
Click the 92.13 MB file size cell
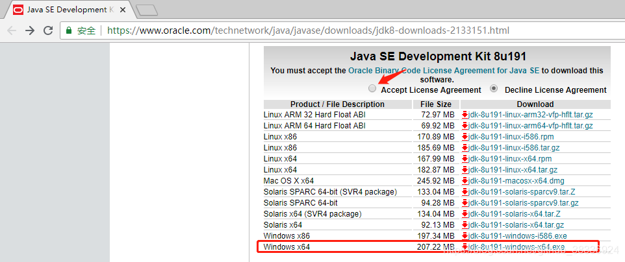438,225
